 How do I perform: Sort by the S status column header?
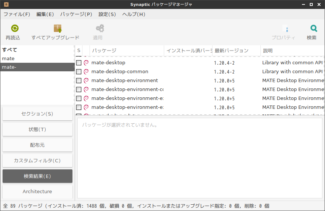tap(79, 51)
